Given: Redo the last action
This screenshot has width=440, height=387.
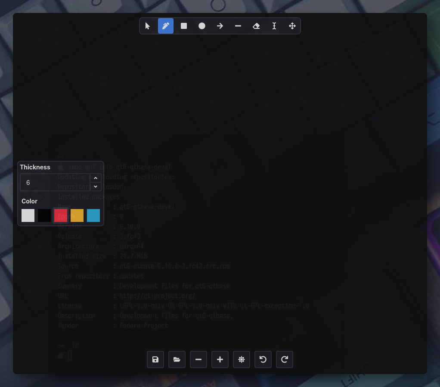Looking at the screenshot, I should tap(285, 359).
